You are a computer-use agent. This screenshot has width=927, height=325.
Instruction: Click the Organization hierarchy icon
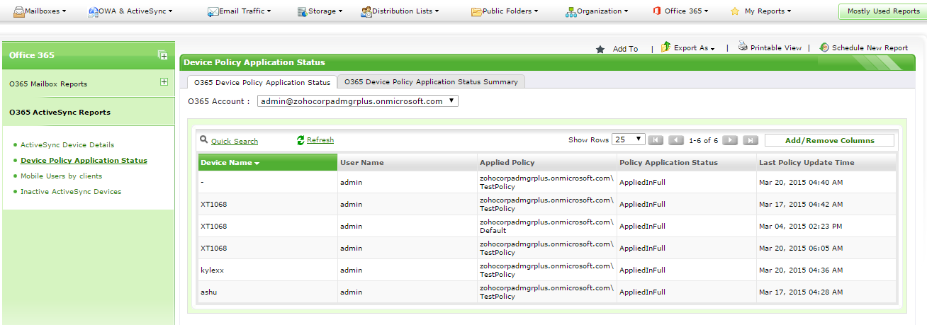pos(571,12)
